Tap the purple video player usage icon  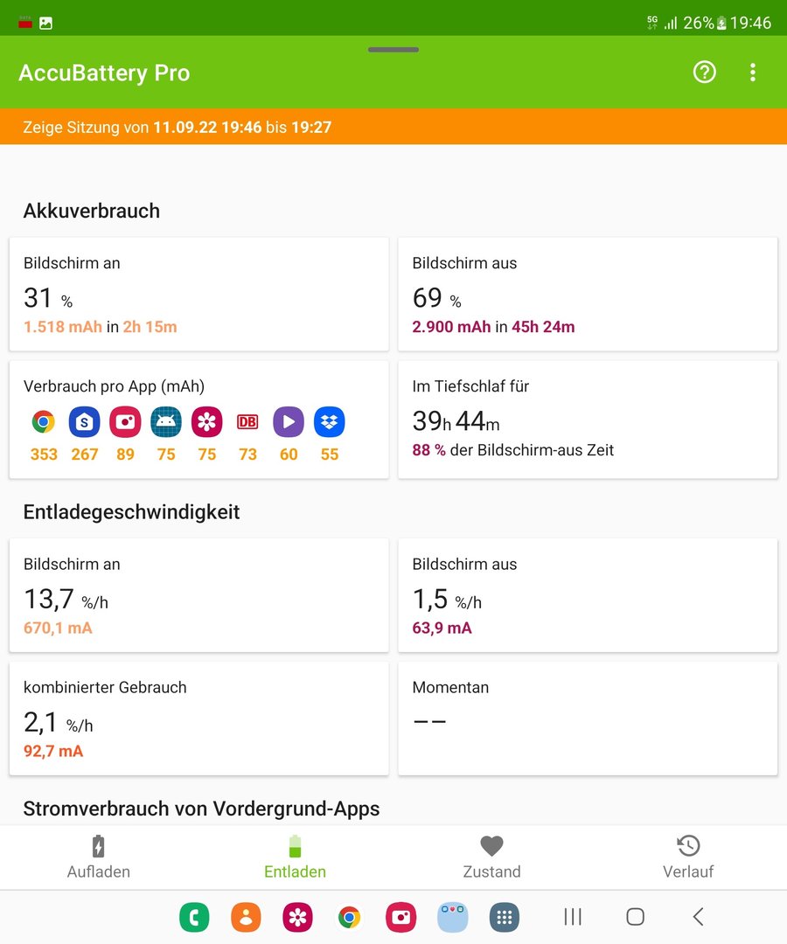coord(289,423)
